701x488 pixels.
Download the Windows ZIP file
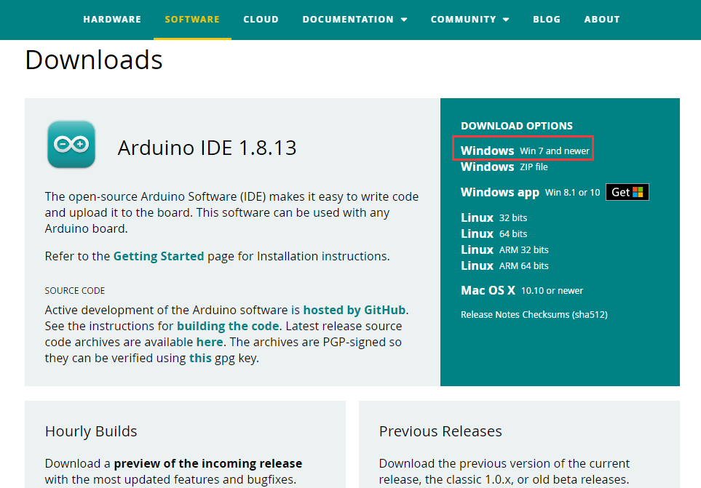(x=504, y=167)
